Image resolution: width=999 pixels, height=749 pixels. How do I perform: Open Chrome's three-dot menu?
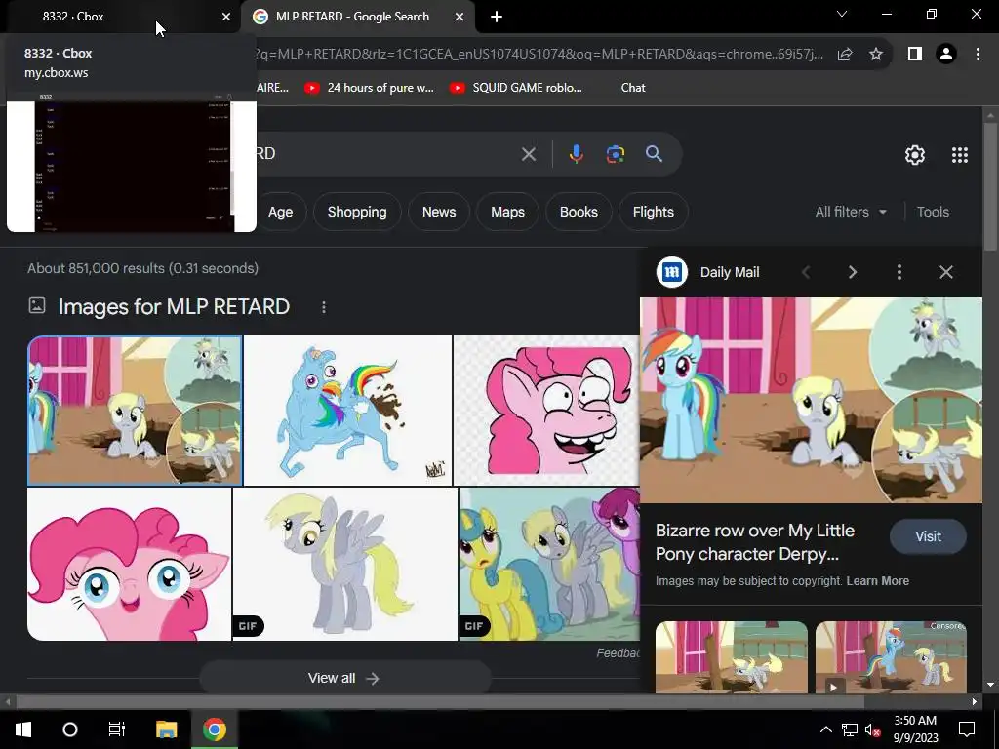click(978, 55)
